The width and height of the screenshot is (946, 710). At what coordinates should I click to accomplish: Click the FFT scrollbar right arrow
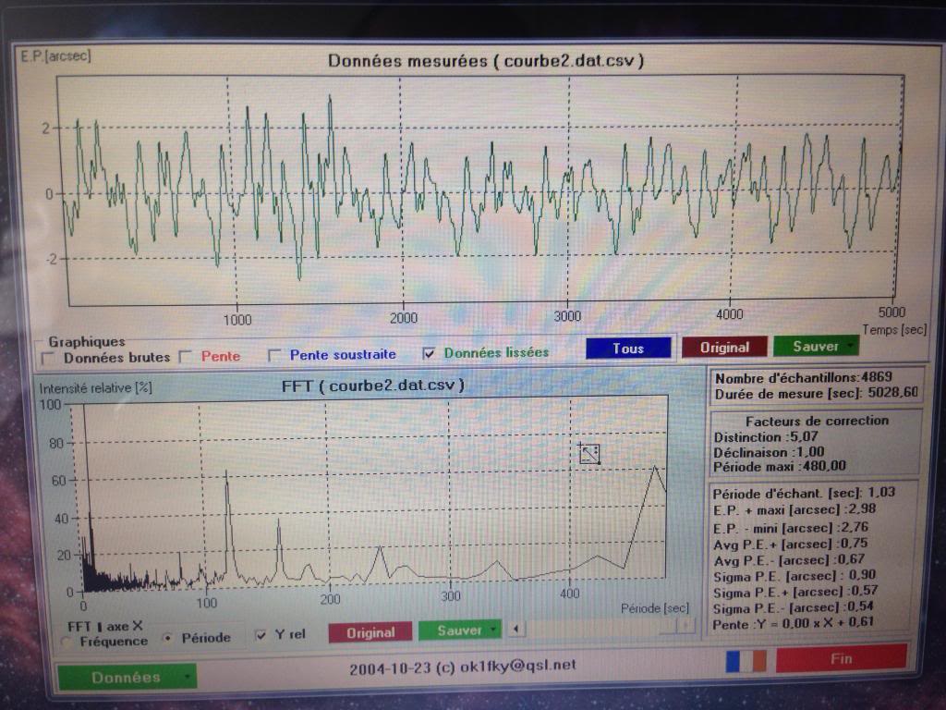[686, 626]
